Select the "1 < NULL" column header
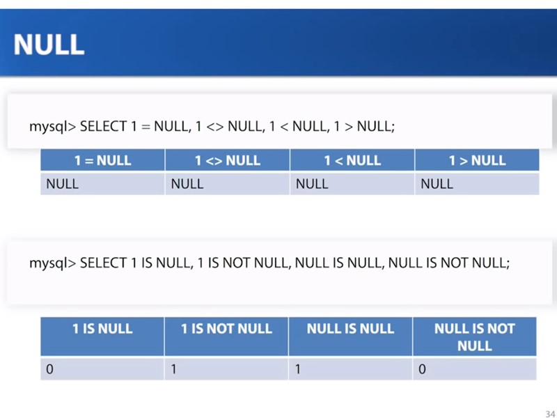The height and width of the screenshot is (418, 557). (352, 160)
